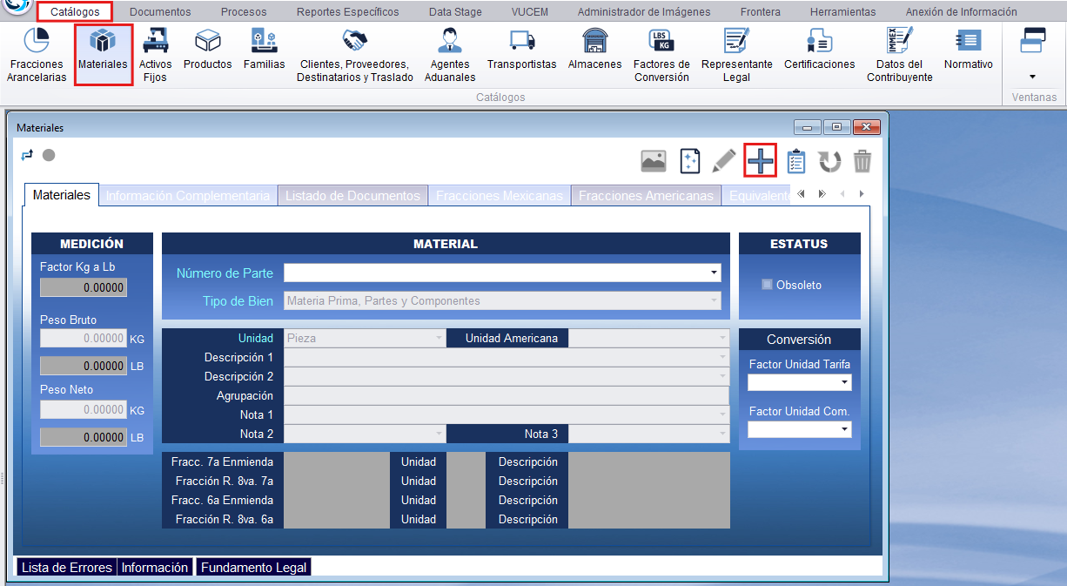Click the trash delete icon

tap(862, 161)
